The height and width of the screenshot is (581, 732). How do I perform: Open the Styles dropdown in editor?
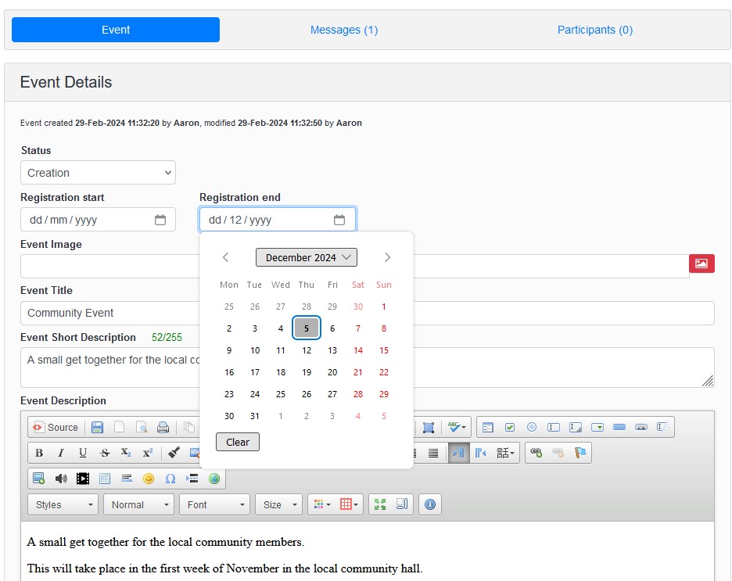[63, 504]
